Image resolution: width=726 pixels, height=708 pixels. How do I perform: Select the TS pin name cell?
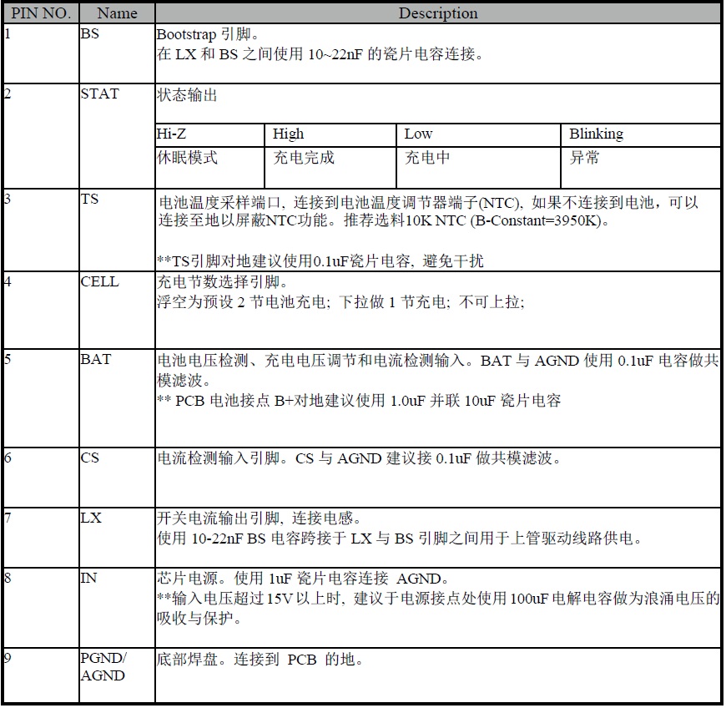pyautogui.click(x=89, y=200)
